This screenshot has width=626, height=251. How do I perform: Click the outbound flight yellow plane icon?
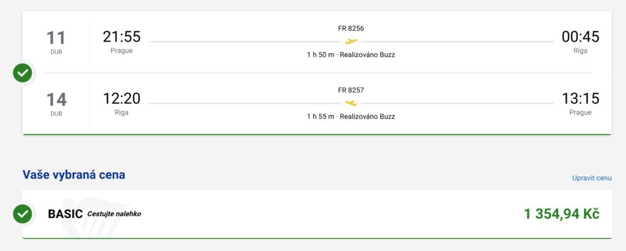[x=351, y=42]
